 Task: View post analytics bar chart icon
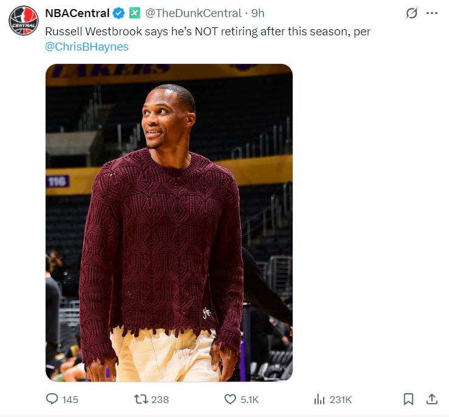(x=319, y=399)
